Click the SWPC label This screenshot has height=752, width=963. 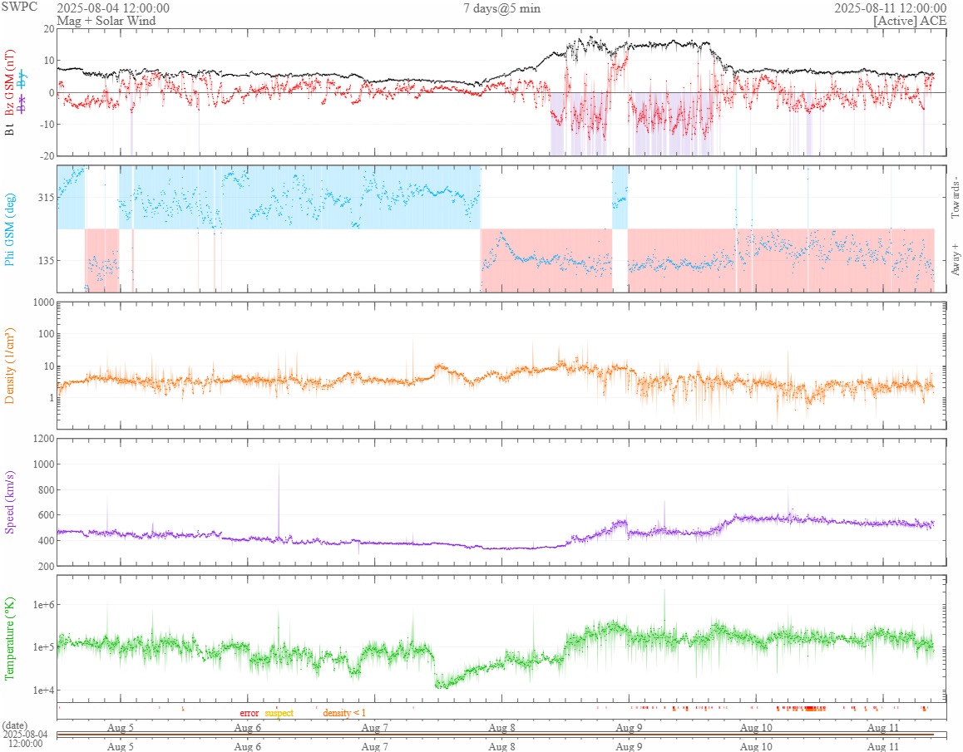[x=19, y=7]
